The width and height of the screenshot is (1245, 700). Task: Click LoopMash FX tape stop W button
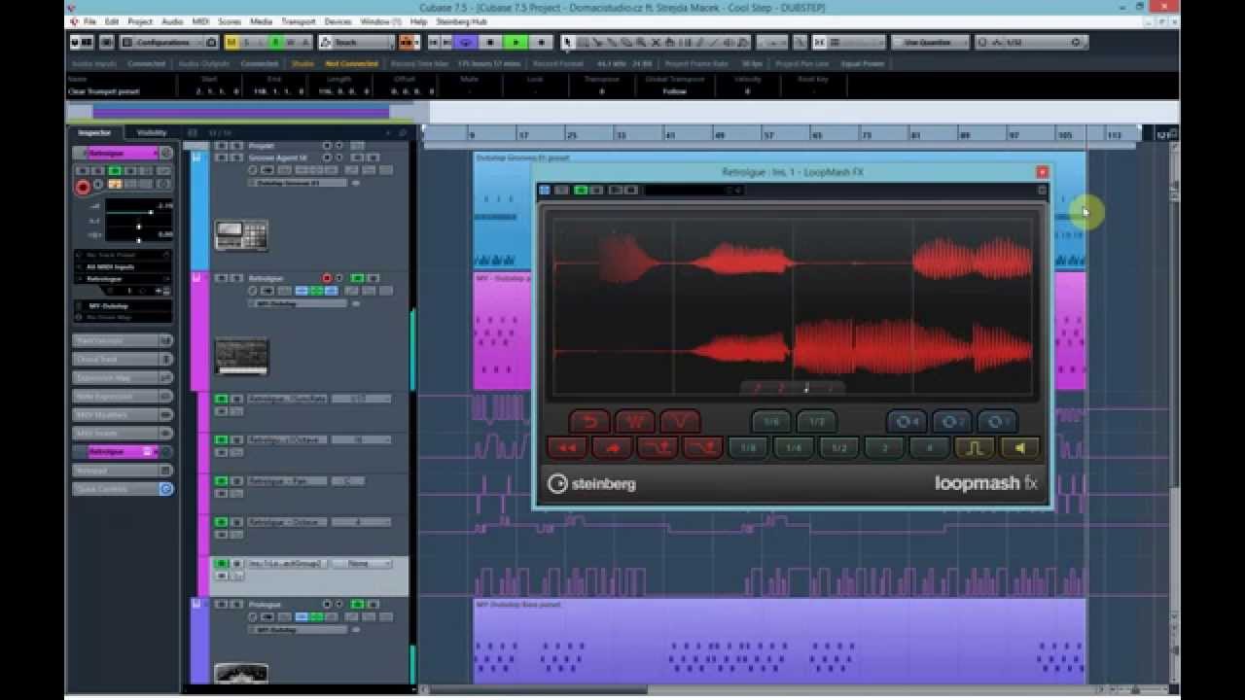[x=634, y=422]
